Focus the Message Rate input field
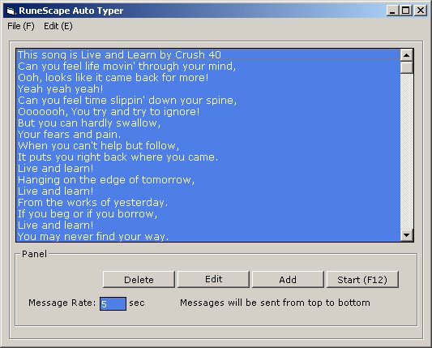432x348 pixels. (x=113, y=303)
